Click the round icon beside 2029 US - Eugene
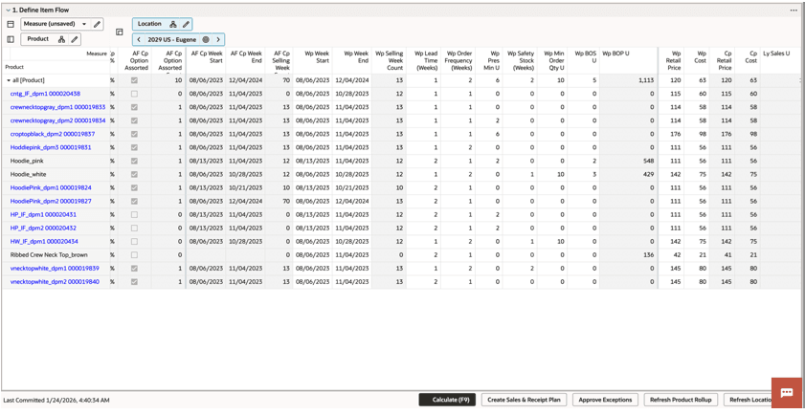Image resolution: width=805 pixels, height=414 pixels. 206,39
